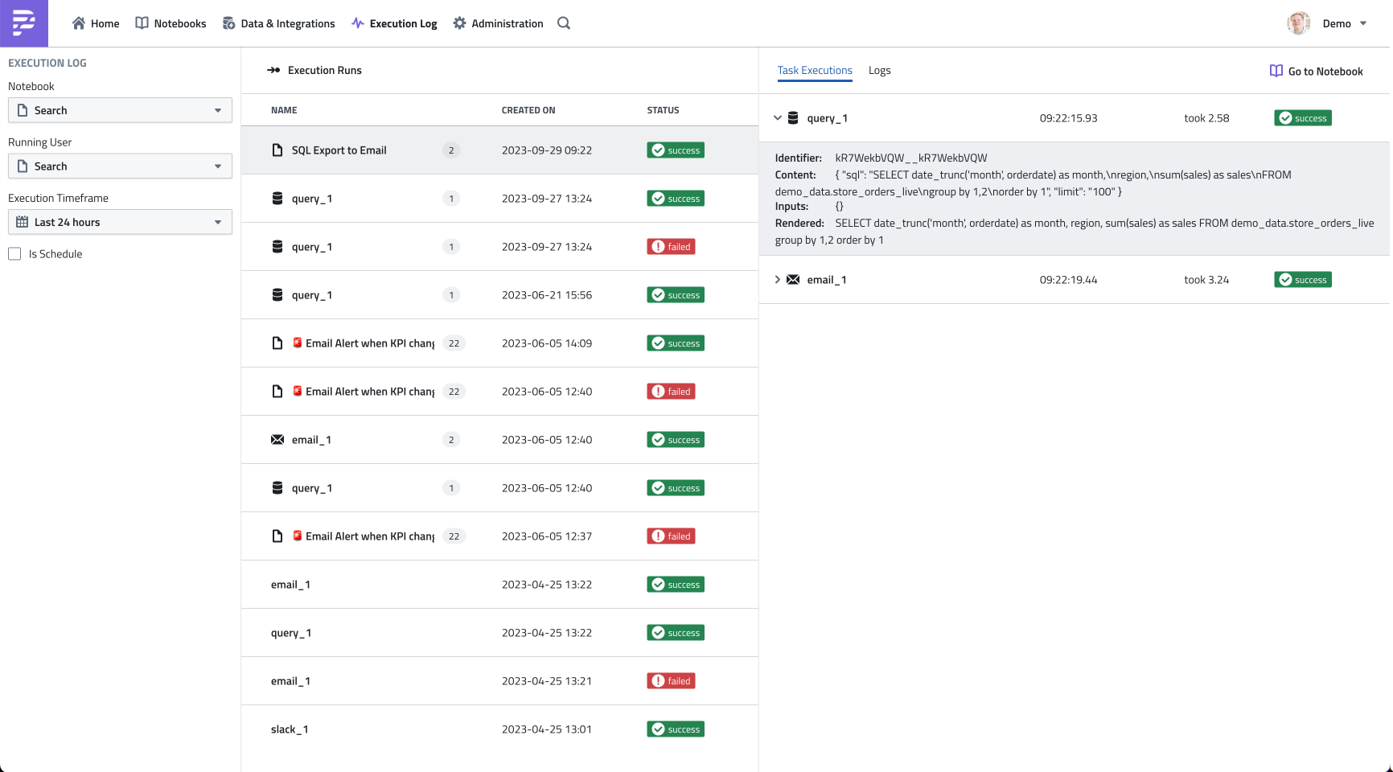Toggle the Is Schedule checkbox
Viewport: 1393px width, 772px height.
tap(14, 254)
